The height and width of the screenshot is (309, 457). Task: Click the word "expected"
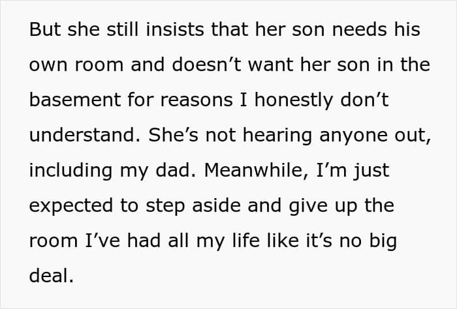pos(71,207)
